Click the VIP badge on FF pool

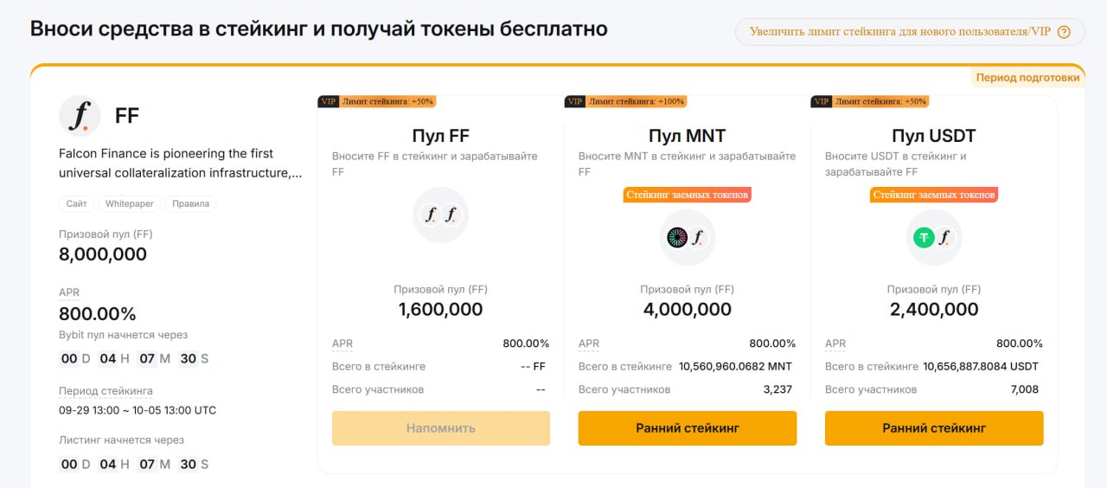328,101
